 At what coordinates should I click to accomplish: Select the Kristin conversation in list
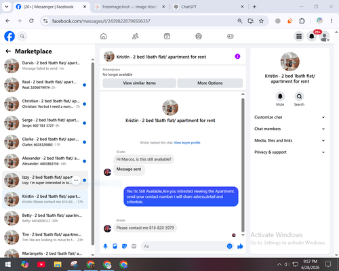[45, 199]
